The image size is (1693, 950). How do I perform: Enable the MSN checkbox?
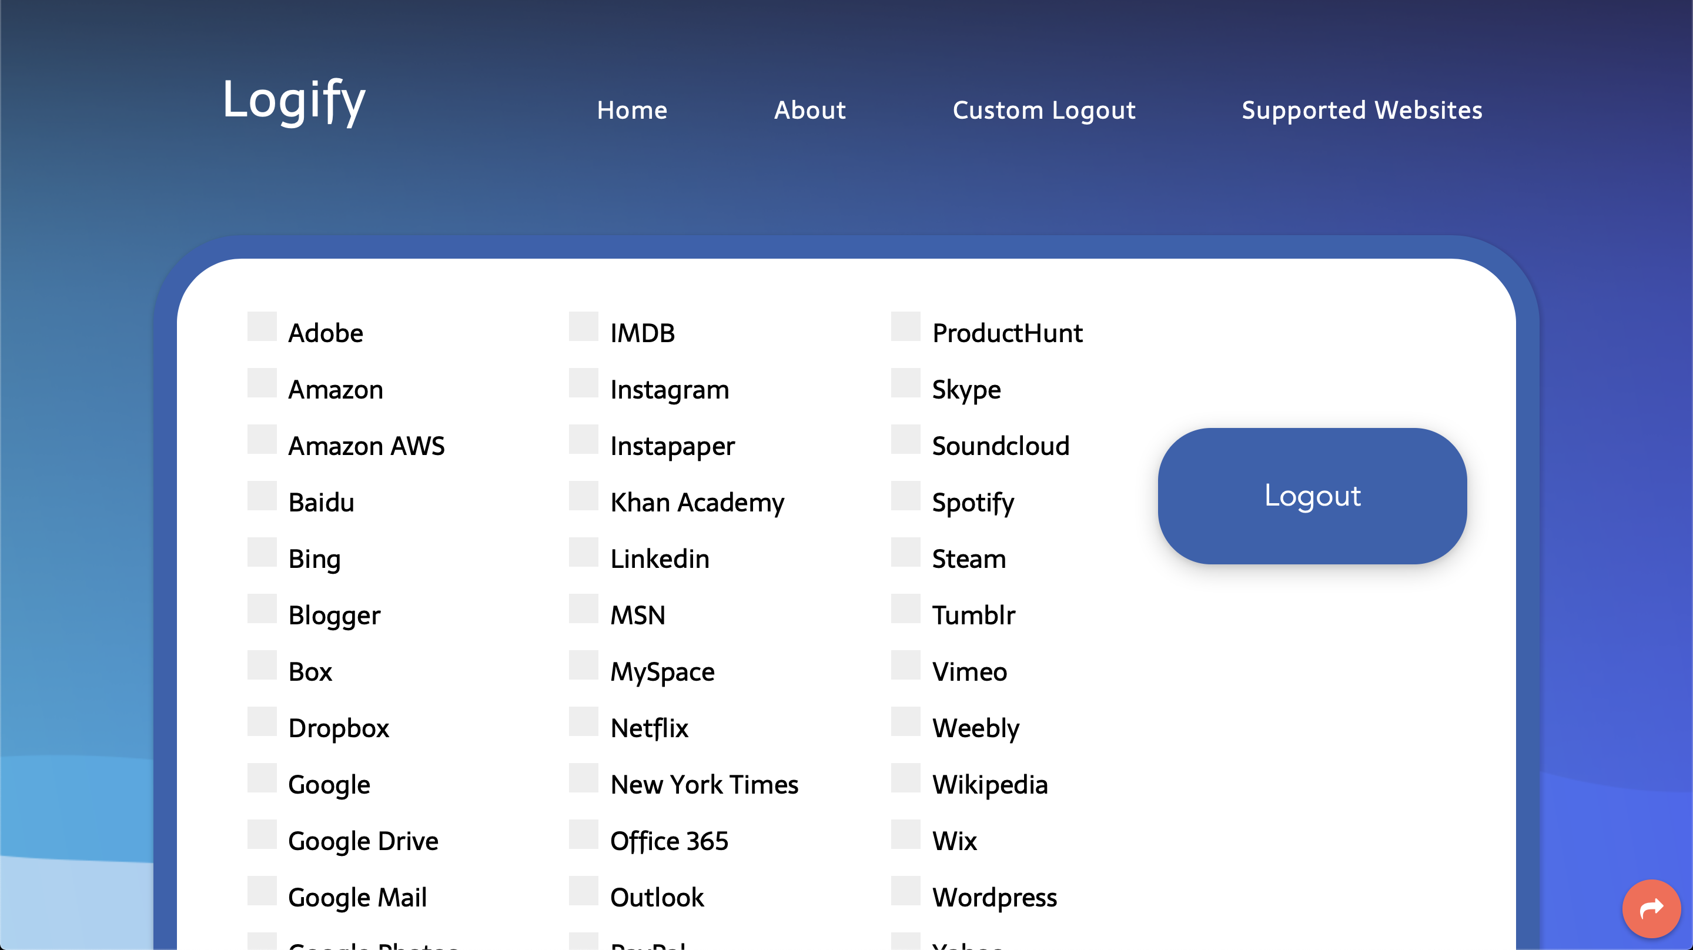pos(584,609)
